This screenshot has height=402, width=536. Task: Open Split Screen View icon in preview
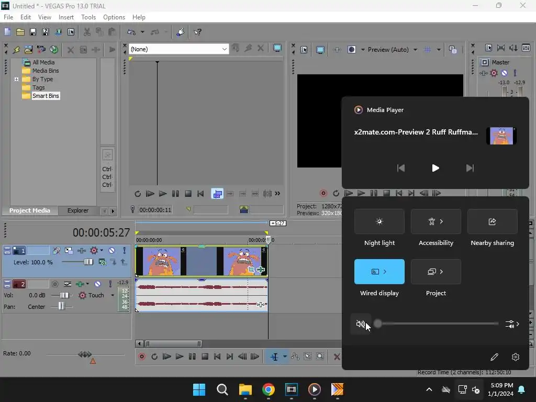352,50
